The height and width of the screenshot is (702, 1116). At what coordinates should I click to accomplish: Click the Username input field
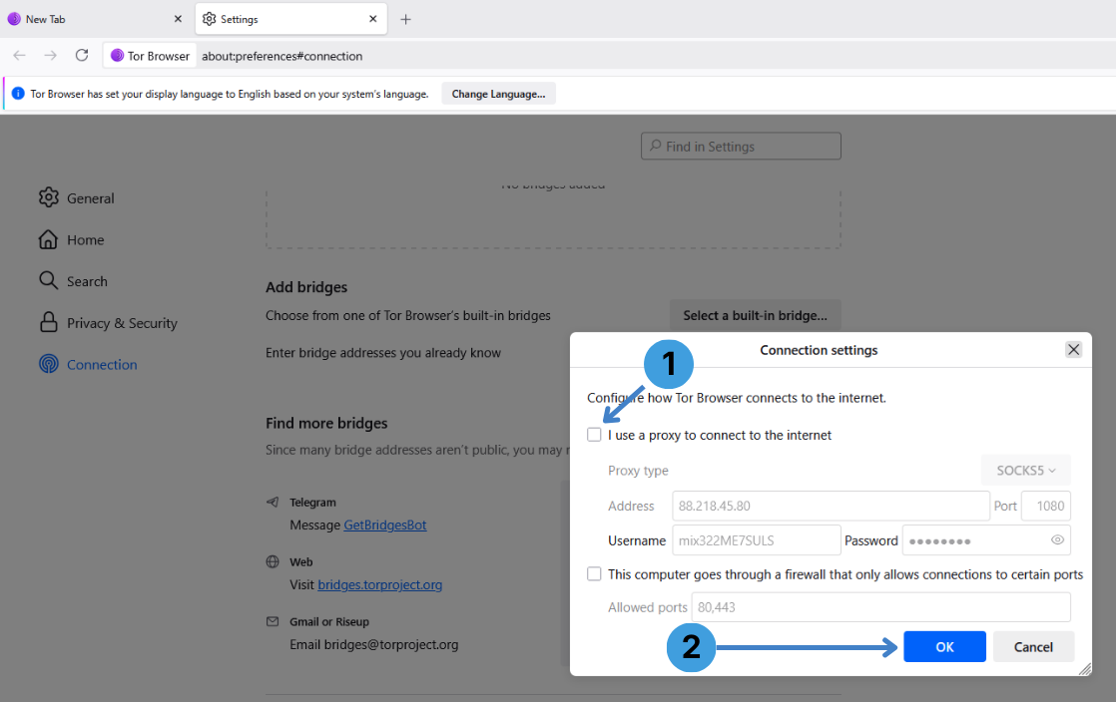click(757, 540)
